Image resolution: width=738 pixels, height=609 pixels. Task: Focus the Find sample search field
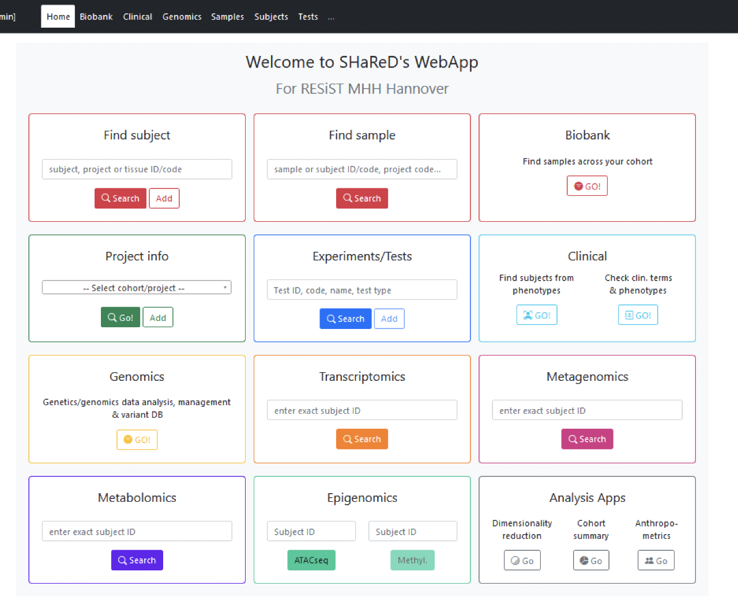pos(362,169)
